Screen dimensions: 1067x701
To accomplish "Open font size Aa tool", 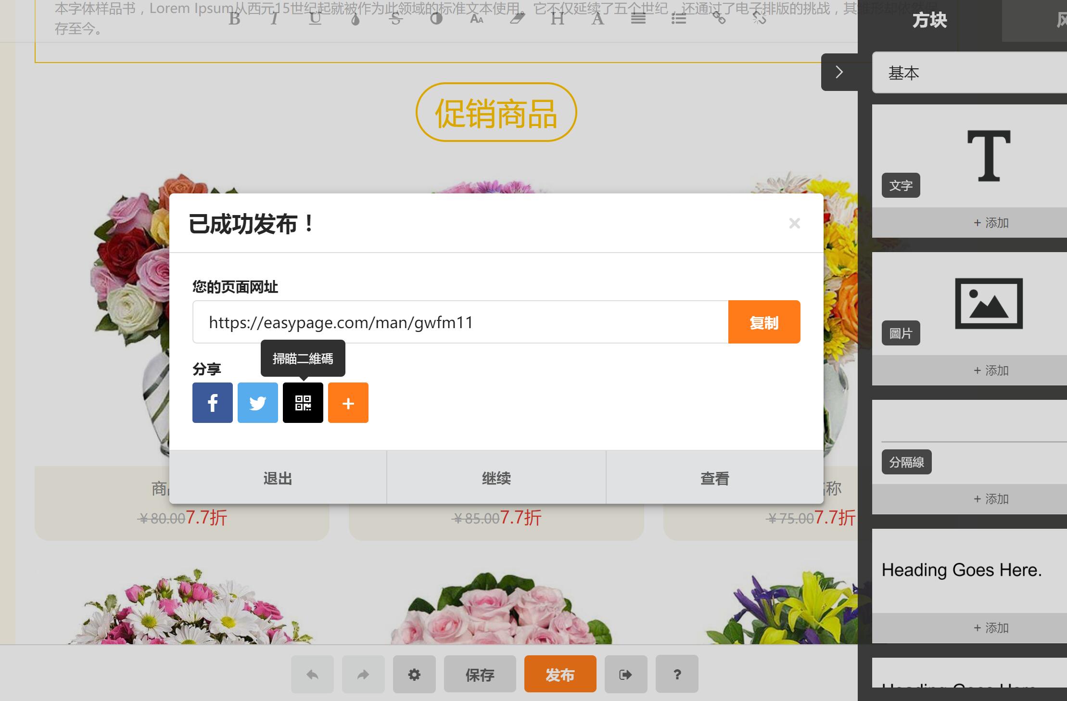I will 477,19.
